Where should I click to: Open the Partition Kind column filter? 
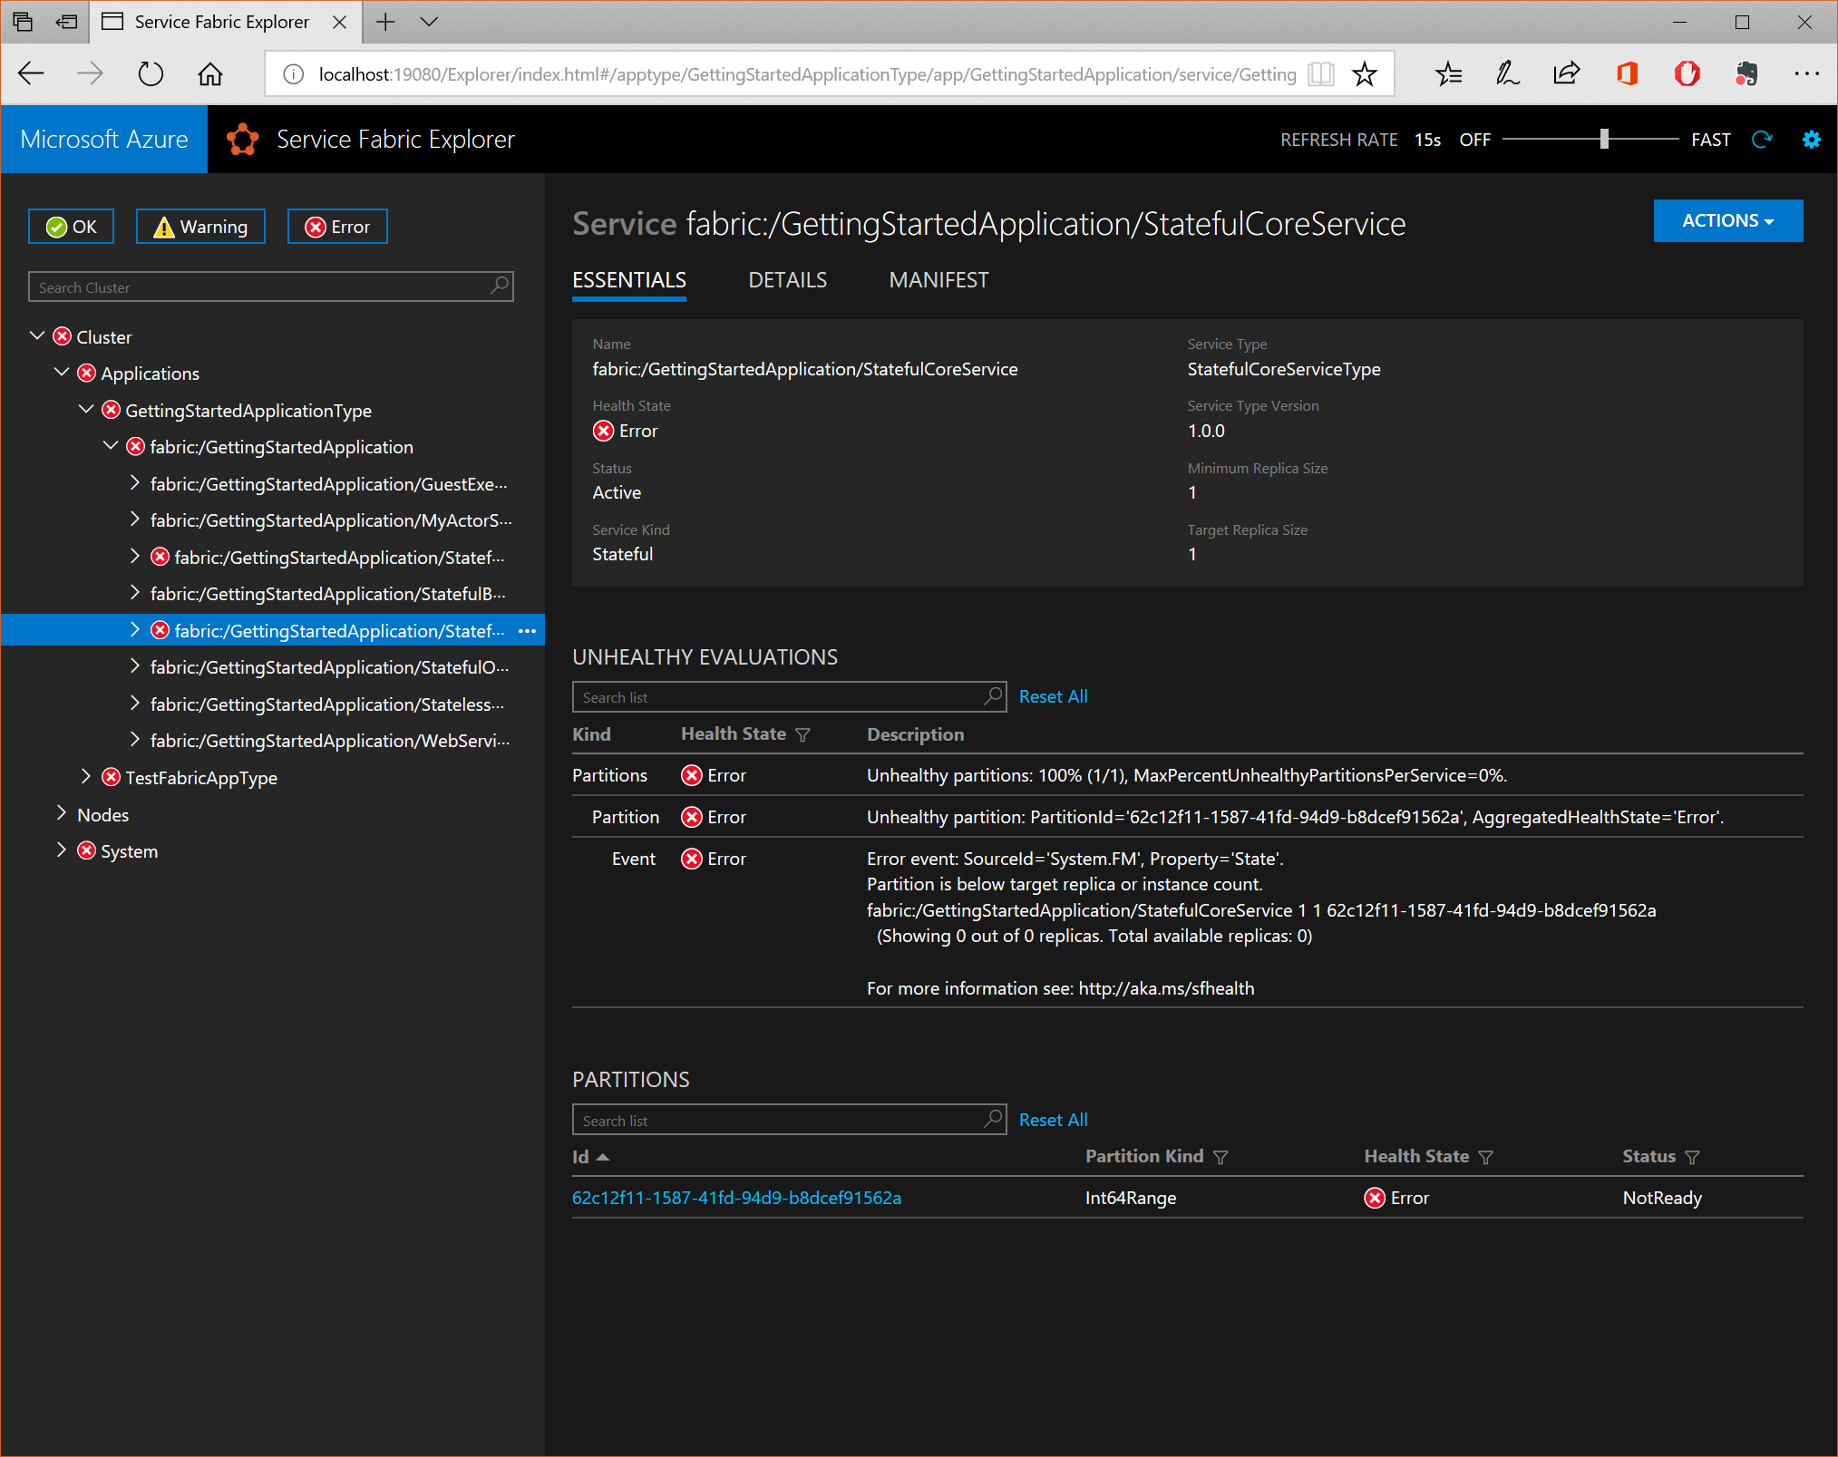(1221, 1157)
